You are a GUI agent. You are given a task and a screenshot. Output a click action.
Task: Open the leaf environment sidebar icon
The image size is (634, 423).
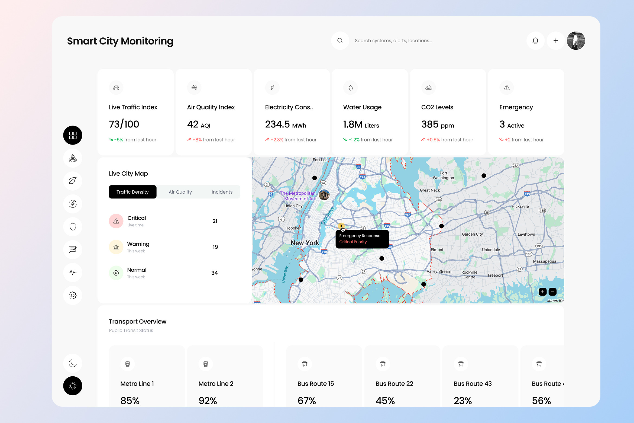click(73, 181)
